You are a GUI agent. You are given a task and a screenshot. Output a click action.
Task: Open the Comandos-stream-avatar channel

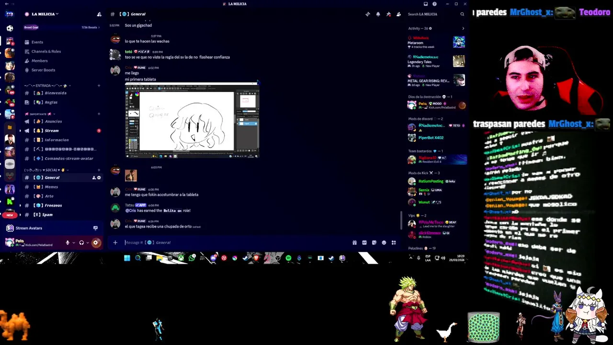(x=61, y=158)
